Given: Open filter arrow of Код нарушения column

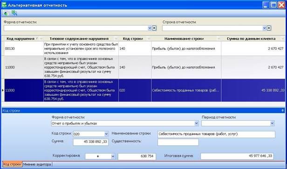Looking at the screenshot, I should click(x=41, y=39).
